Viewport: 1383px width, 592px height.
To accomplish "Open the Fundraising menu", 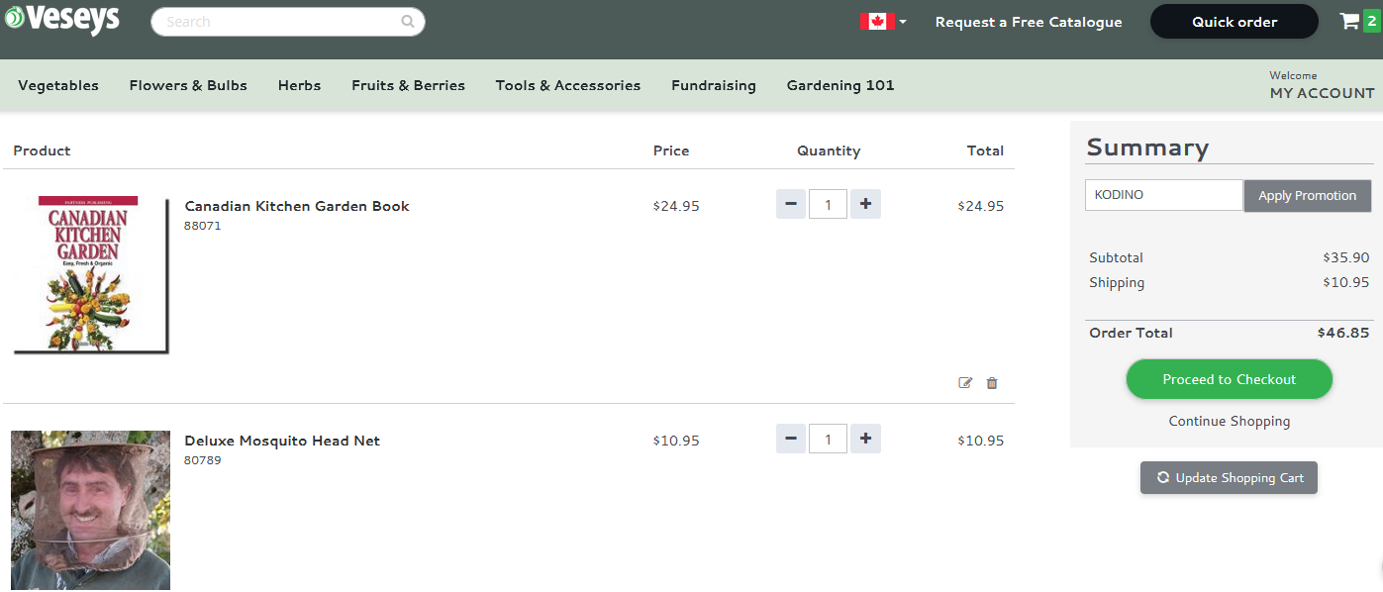I will coord(714,85).
